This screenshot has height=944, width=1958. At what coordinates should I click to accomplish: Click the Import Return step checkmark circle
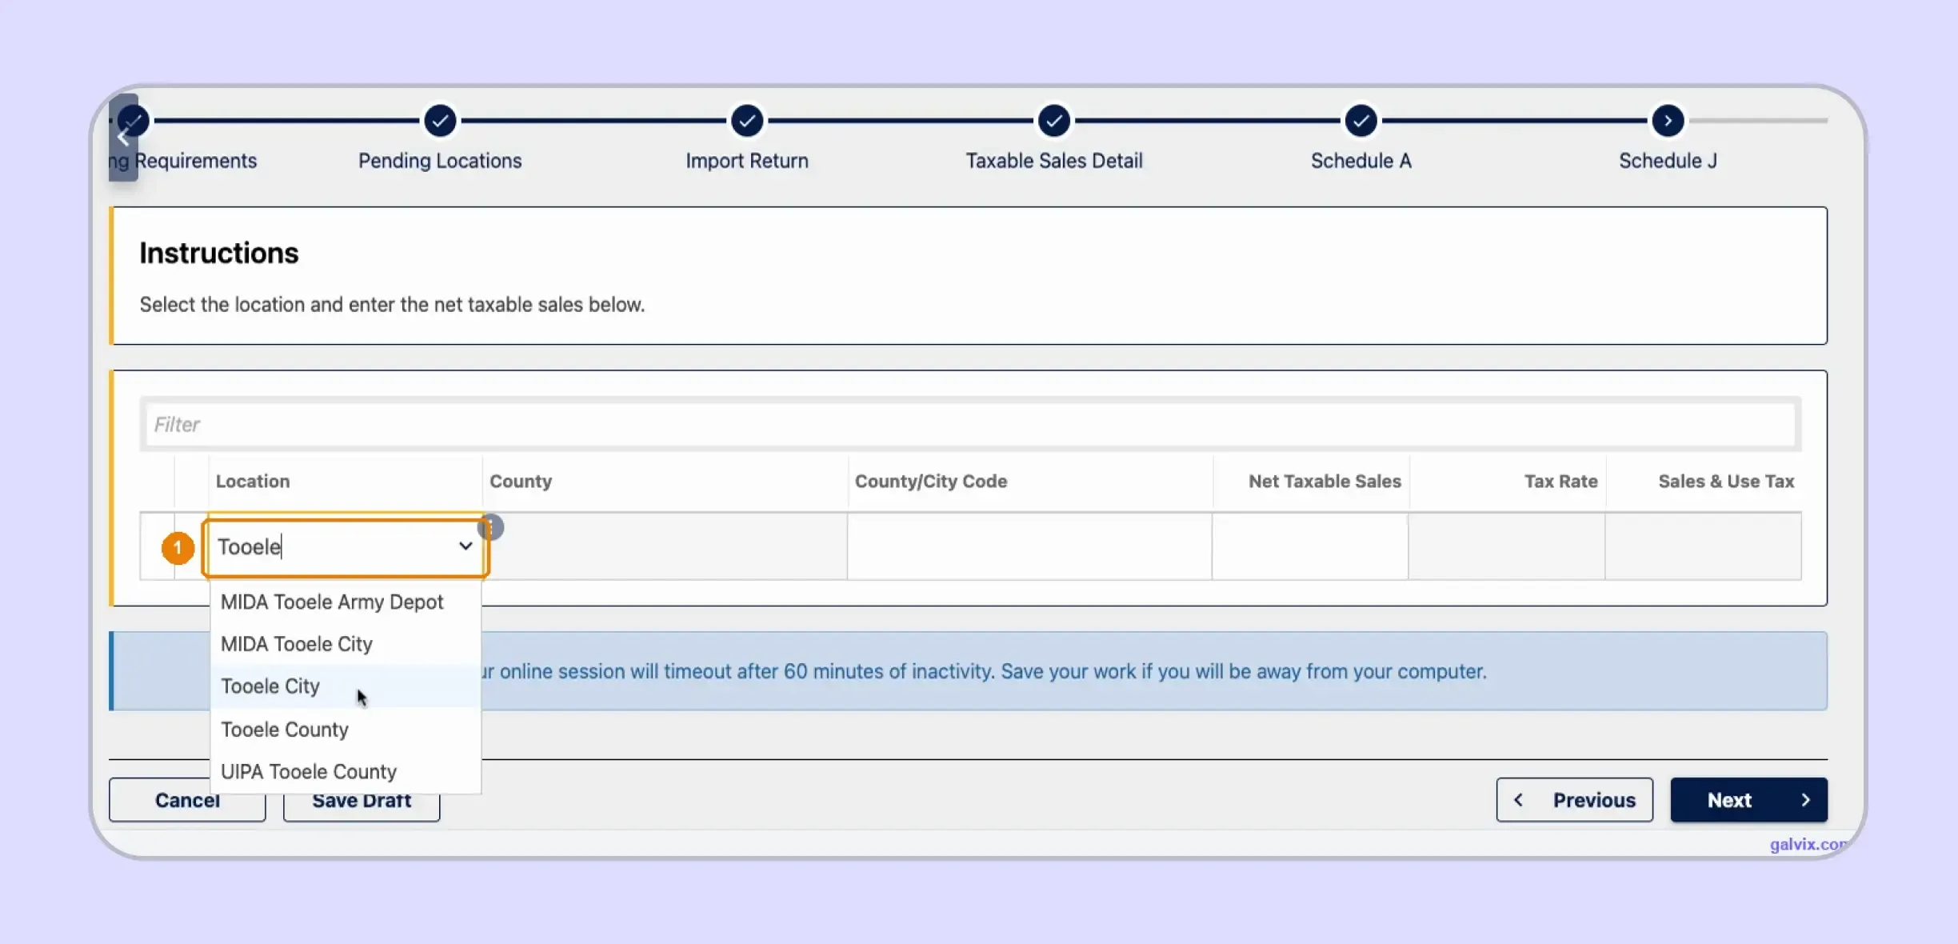(747, 121)
